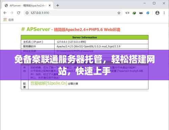Select the APServer tab
Screen dimensions: 169x130
coord(27,5)
